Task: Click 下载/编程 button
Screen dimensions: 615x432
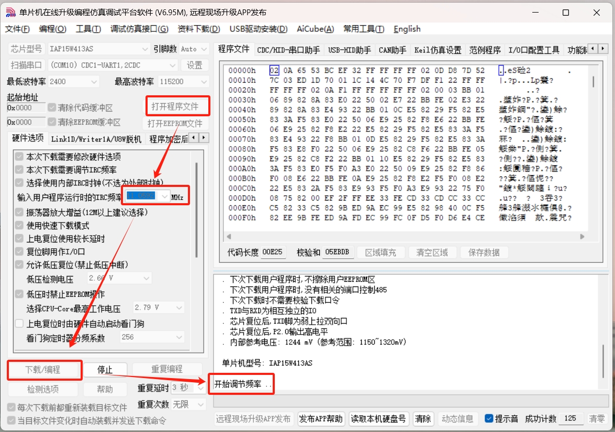Action: (43, 370)
